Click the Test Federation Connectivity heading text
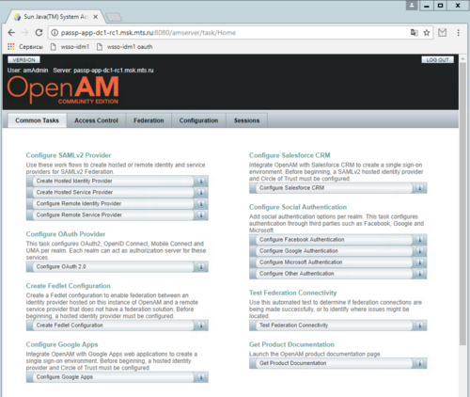This screenshot has width=470, height=397. (293, 293)
